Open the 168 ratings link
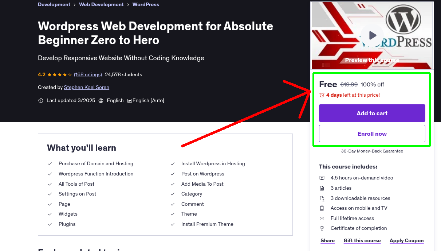 point(88,75)
